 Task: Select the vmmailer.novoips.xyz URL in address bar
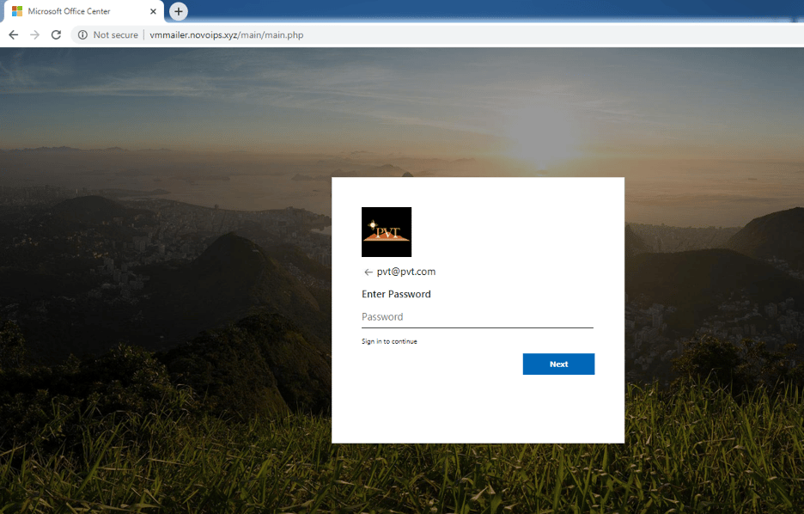click(226, 35)
